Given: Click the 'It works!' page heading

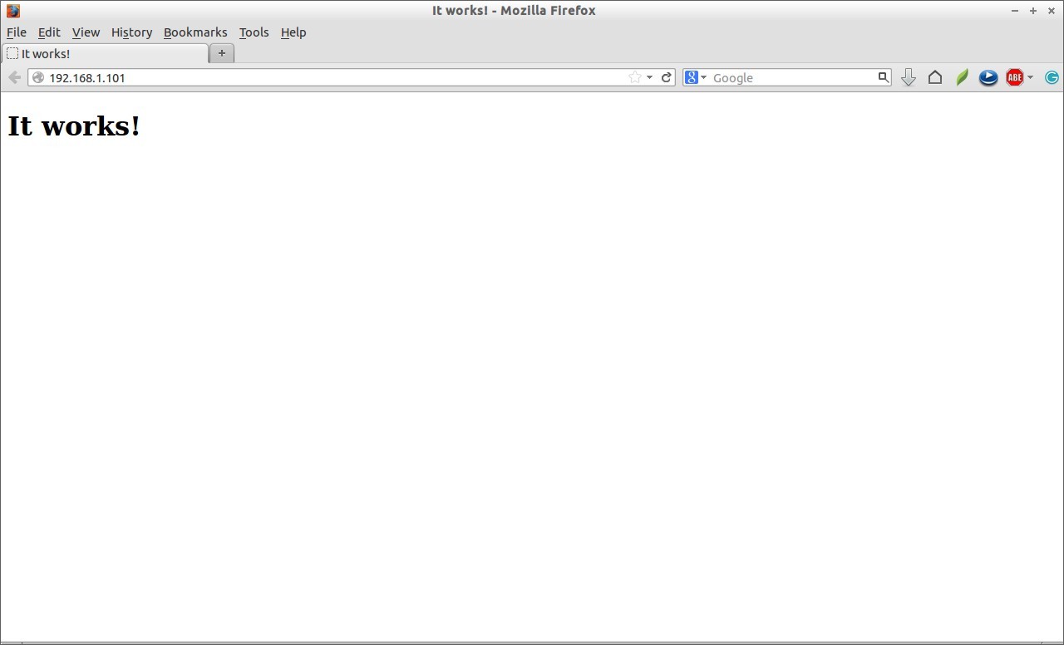Looking at the screenshot, I should coord(74,126).
